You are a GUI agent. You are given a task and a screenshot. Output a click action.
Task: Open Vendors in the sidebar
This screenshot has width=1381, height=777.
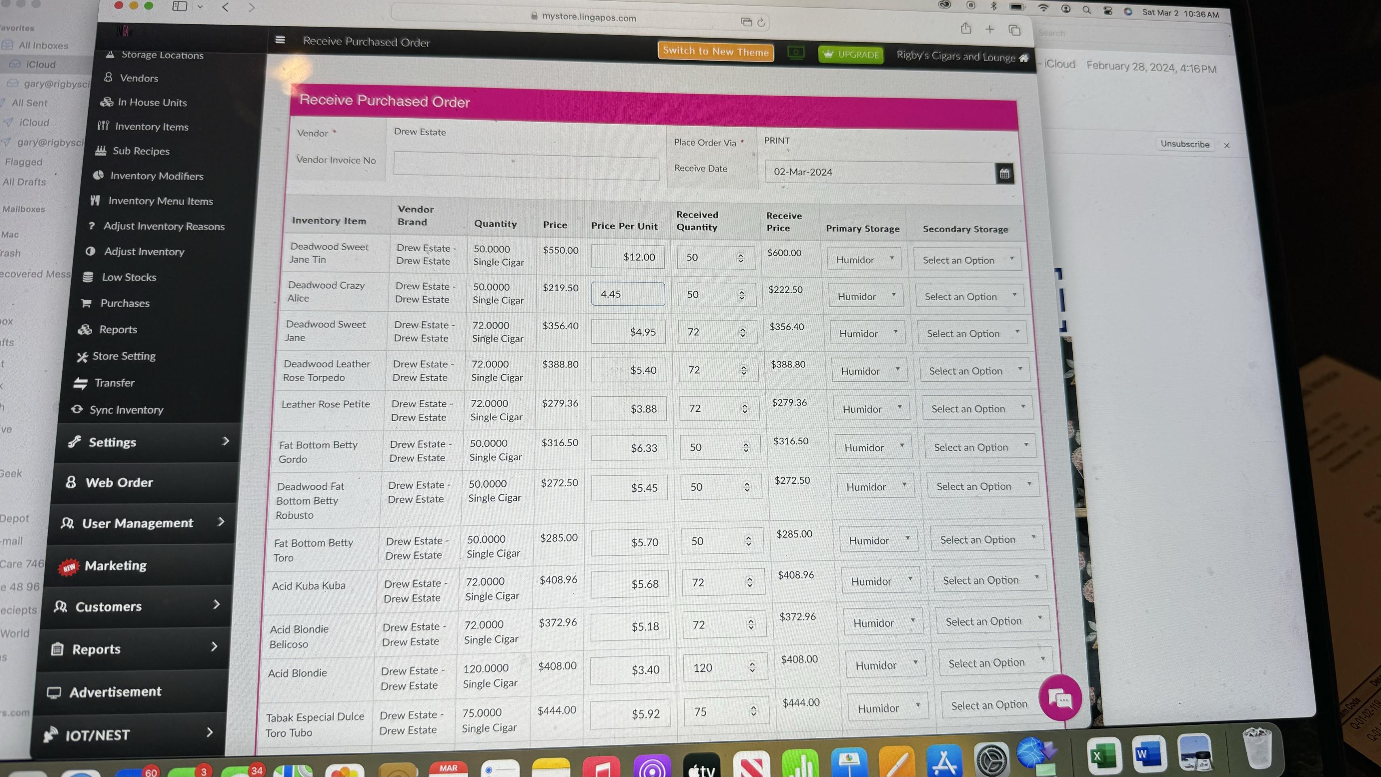139,78
